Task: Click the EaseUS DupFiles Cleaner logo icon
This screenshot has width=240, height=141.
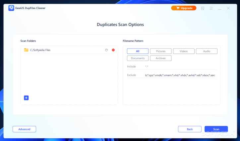Action: pos(11,8)
